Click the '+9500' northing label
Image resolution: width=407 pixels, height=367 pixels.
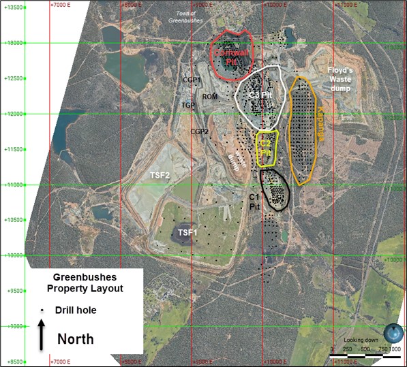[15, 291]
